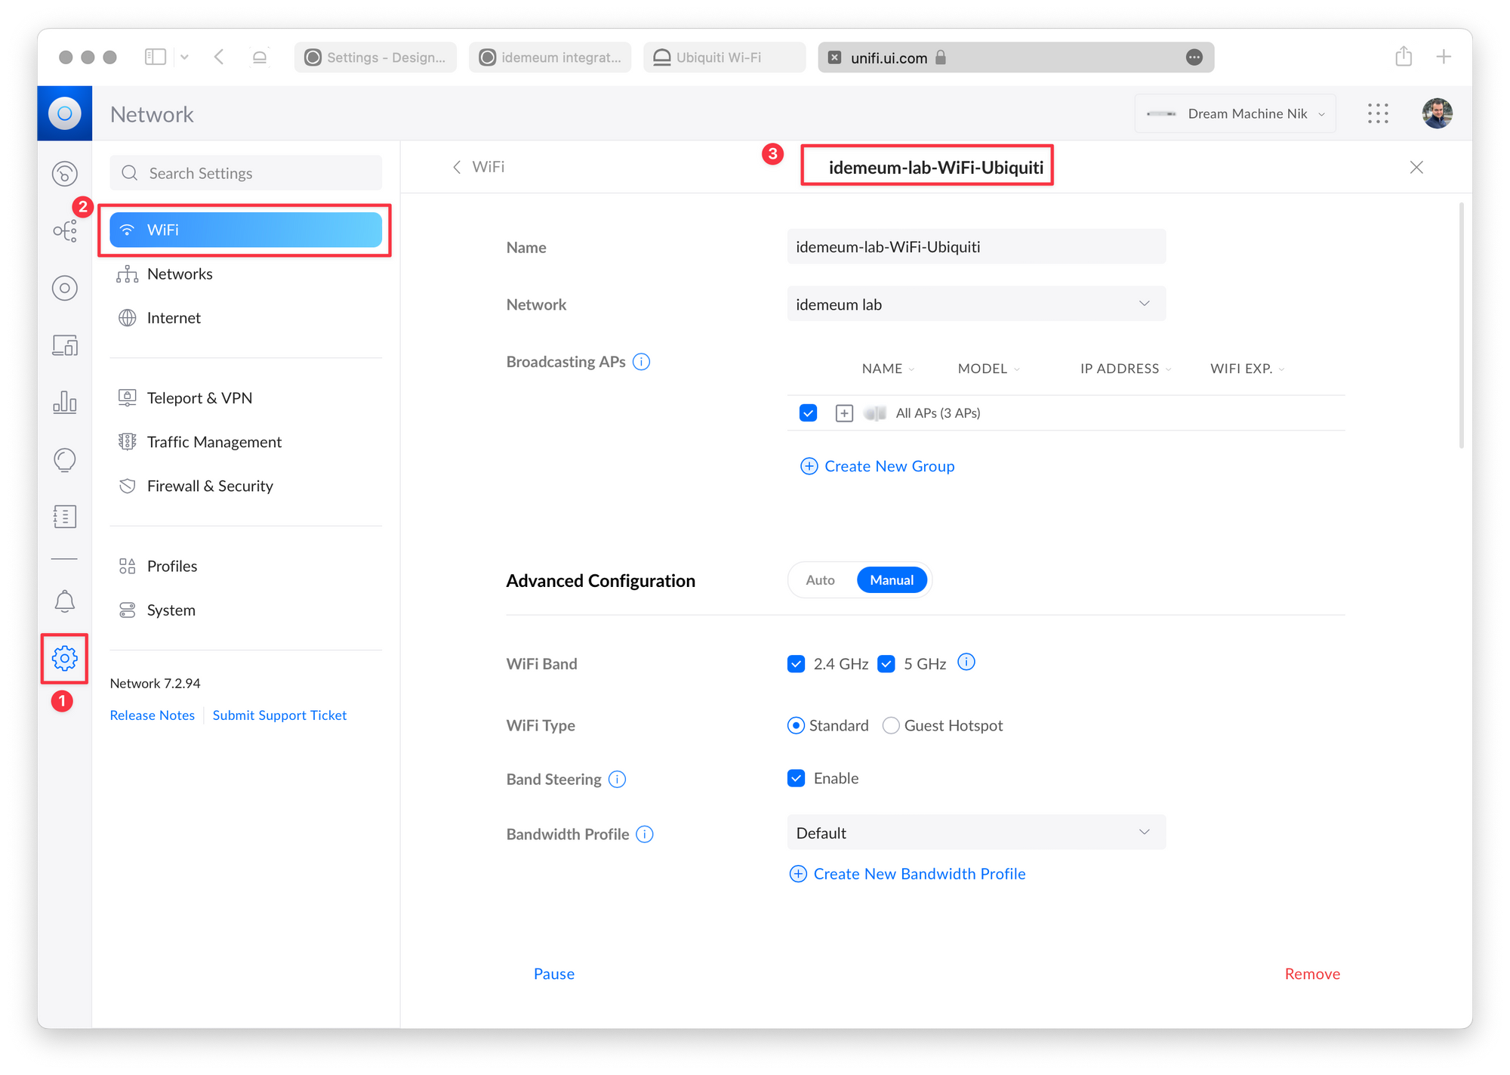The width and height of the screenshot is (1510, 1075).
Task: Open a new Safari tab with plus
Action: point(1444,57)
